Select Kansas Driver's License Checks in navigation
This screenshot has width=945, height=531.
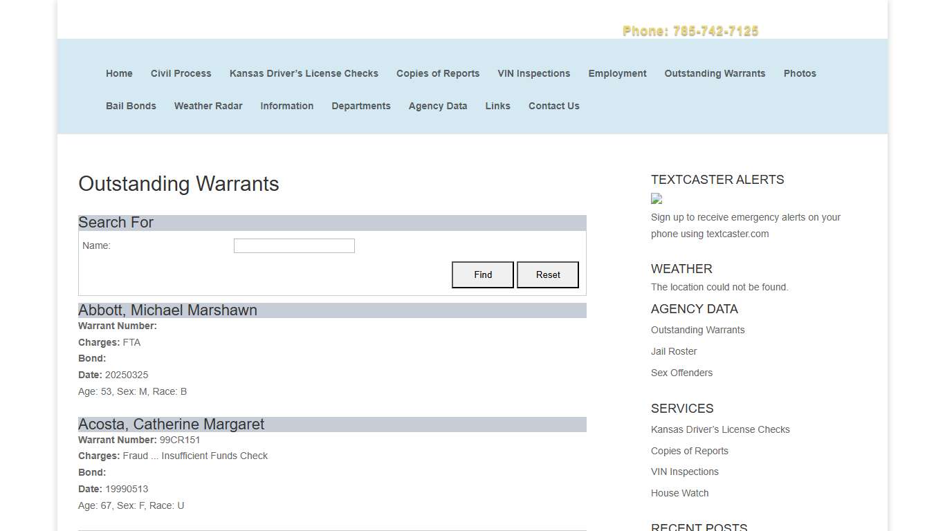tap(304, 73)
